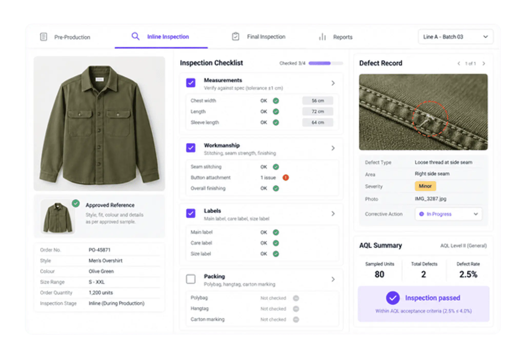Click the red Button attachment issue icon

pos(286,178)
